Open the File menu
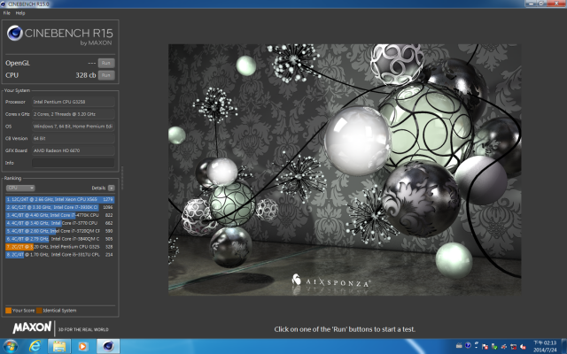Screen dimensions: 567x354 coord(6,13)
